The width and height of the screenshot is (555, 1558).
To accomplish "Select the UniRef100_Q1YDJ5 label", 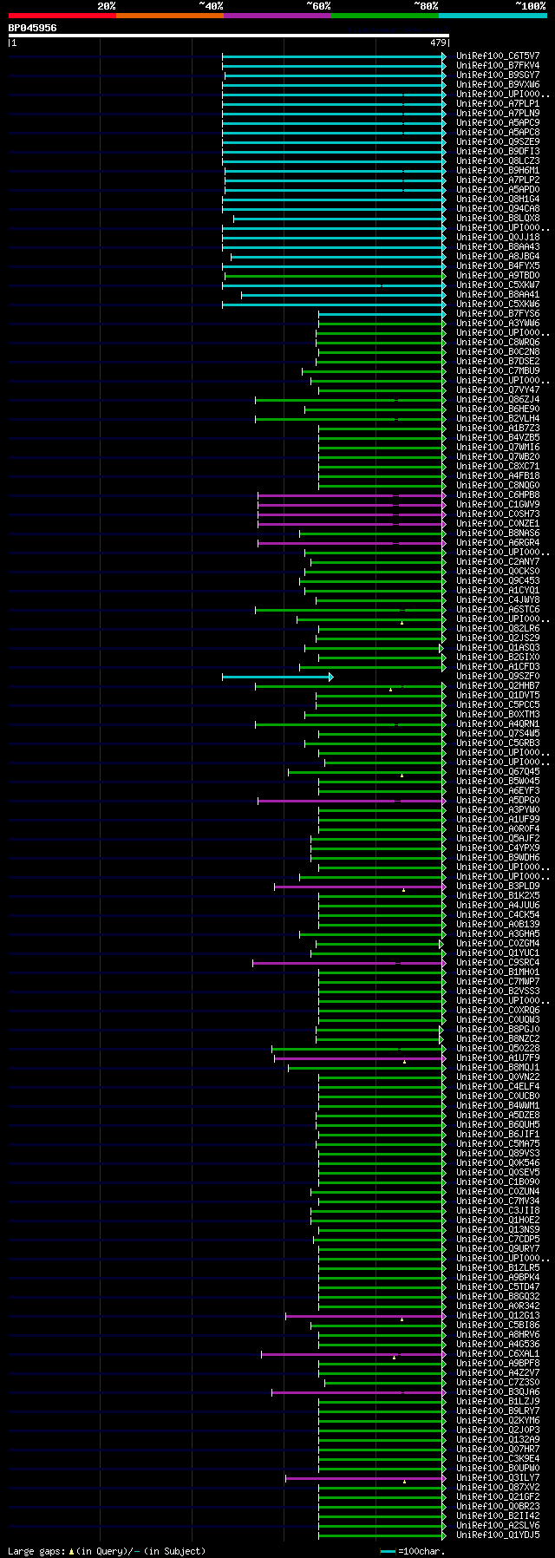I will (x=498, y=1535).
